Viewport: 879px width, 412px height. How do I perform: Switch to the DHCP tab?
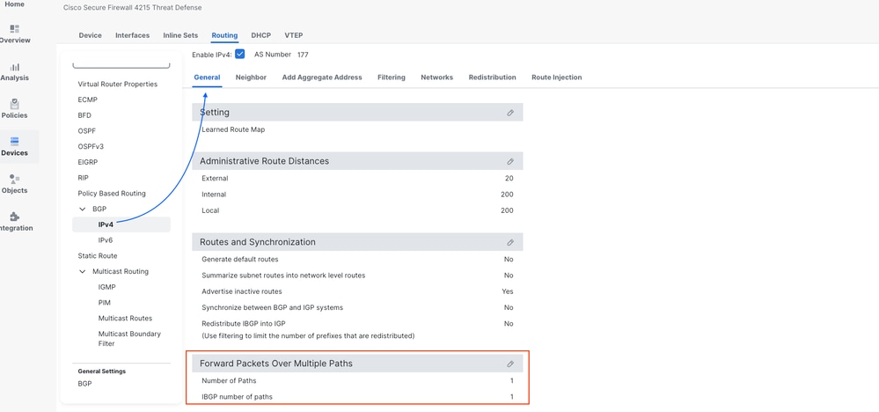click(x=261, y=35)
